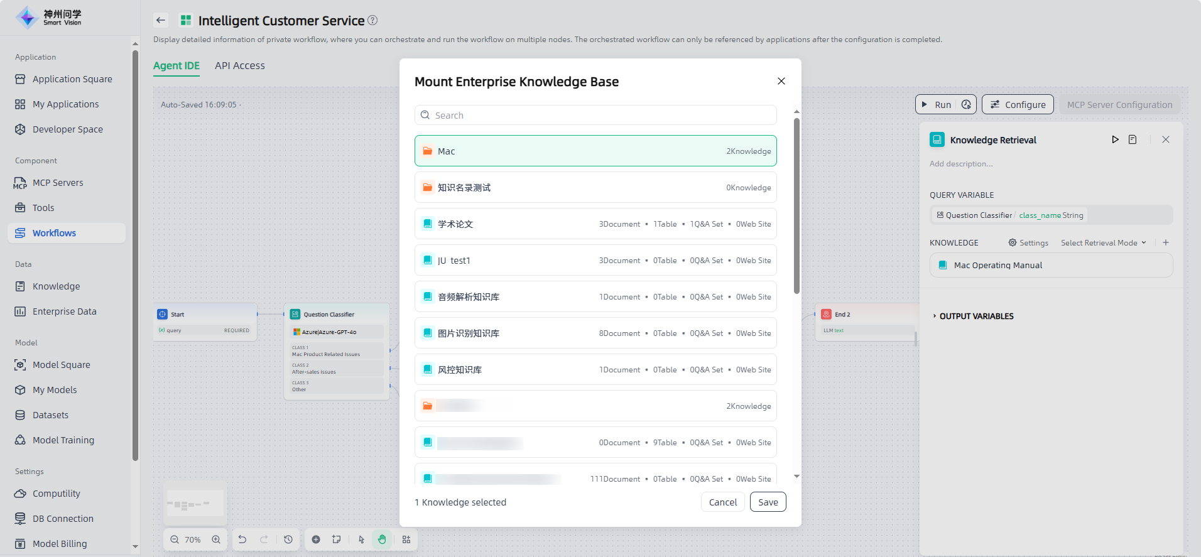Image resolution: width=1201 pixels, height=557 pixels.
Task: Save the selected knowledge base
Action: click(768, 502)
